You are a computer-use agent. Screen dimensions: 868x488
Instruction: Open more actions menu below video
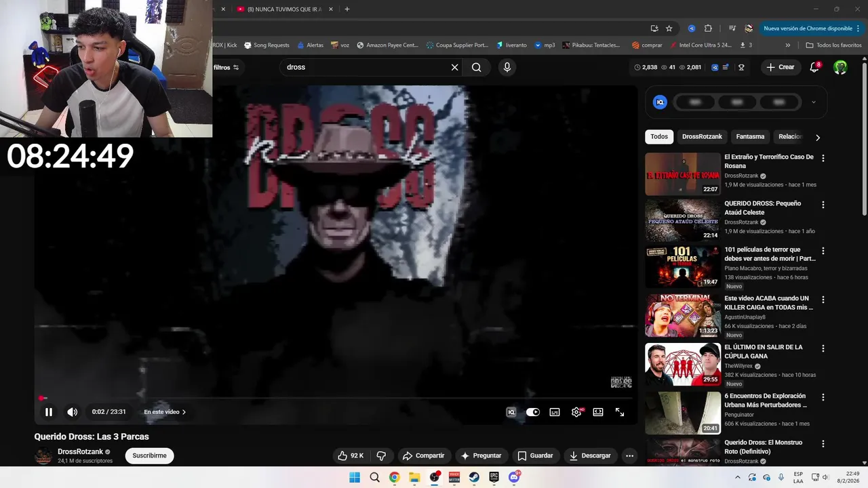click(629, 455)
